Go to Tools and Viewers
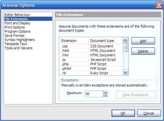Image resolution: width=164 pixels, height=121 pixels. (x=18, y=48)
